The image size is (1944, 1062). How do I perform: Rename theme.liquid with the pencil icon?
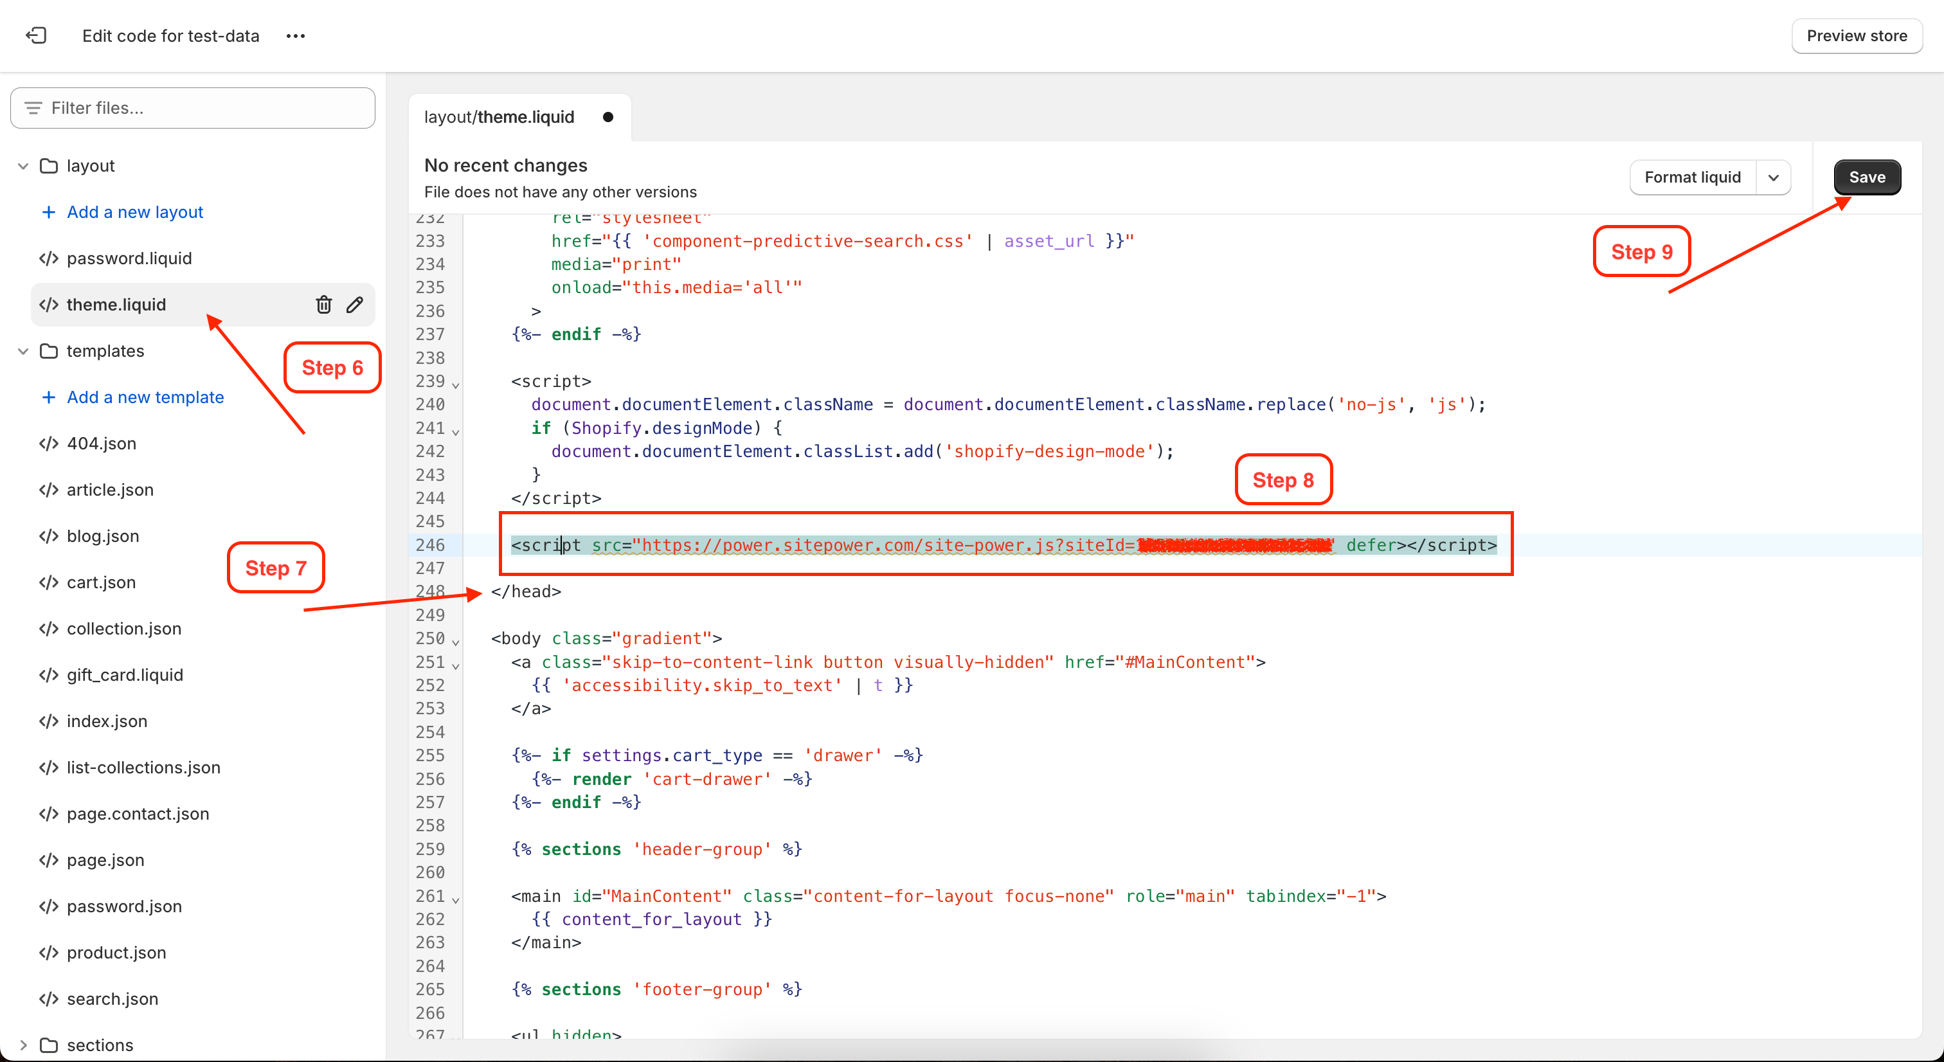(355, 304)
